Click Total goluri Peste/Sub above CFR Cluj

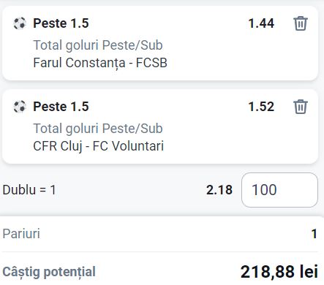pos(98,129)
